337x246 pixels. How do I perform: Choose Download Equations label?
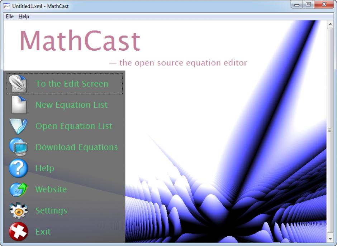[76, 147]
